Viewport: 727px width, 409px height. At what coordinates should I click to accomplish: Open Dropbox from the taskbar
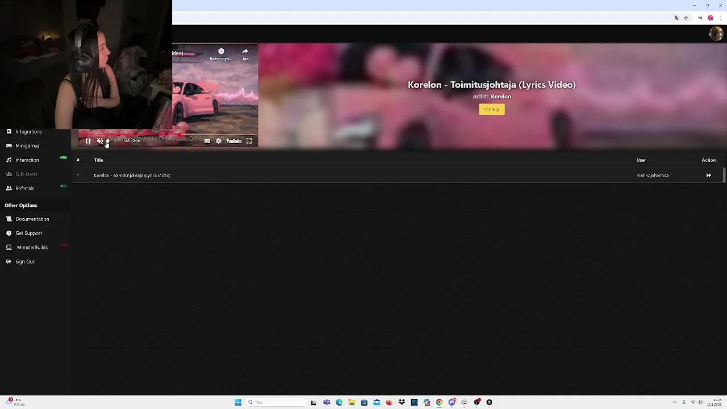tap(402, 402)
